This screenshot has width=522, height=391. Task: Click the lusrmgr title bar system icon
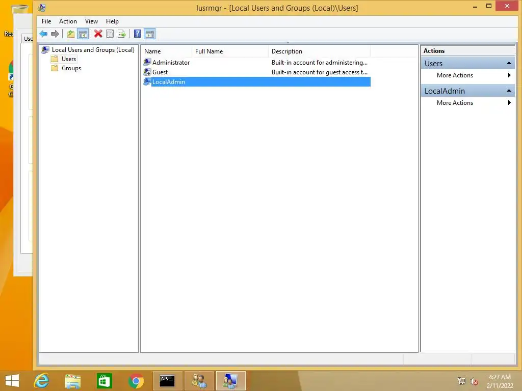tap(42, 8)
